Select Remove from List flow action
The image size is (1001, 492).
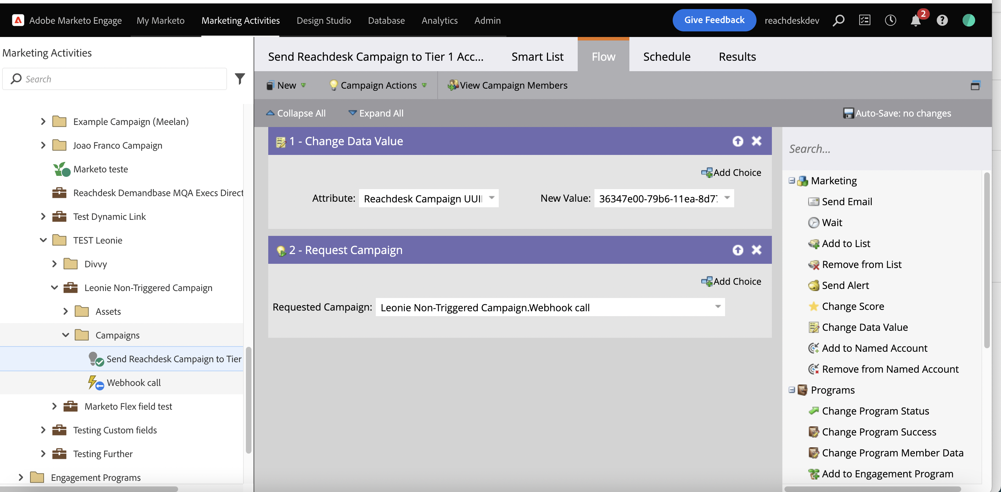[855, 264]
